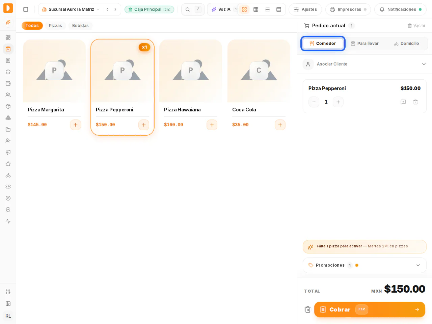Switch to stacked rows view
The width and height of the screenshot is (432, 324).
pyautogui.click(x=279, y=9)
